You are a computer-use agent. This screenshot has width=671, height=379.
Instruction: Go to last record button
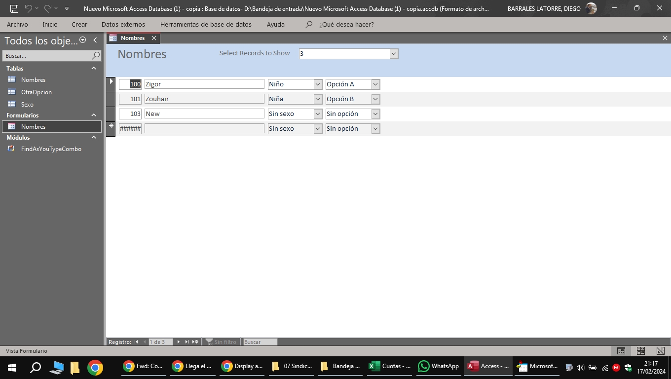186,341
